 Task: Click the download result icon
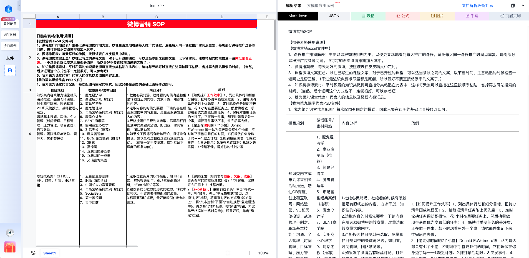(x=523, y=6)
